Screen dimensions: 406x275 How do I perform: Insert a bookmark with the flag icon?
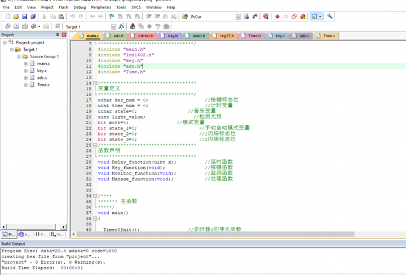pyautogui.click(x=112, y=16)
